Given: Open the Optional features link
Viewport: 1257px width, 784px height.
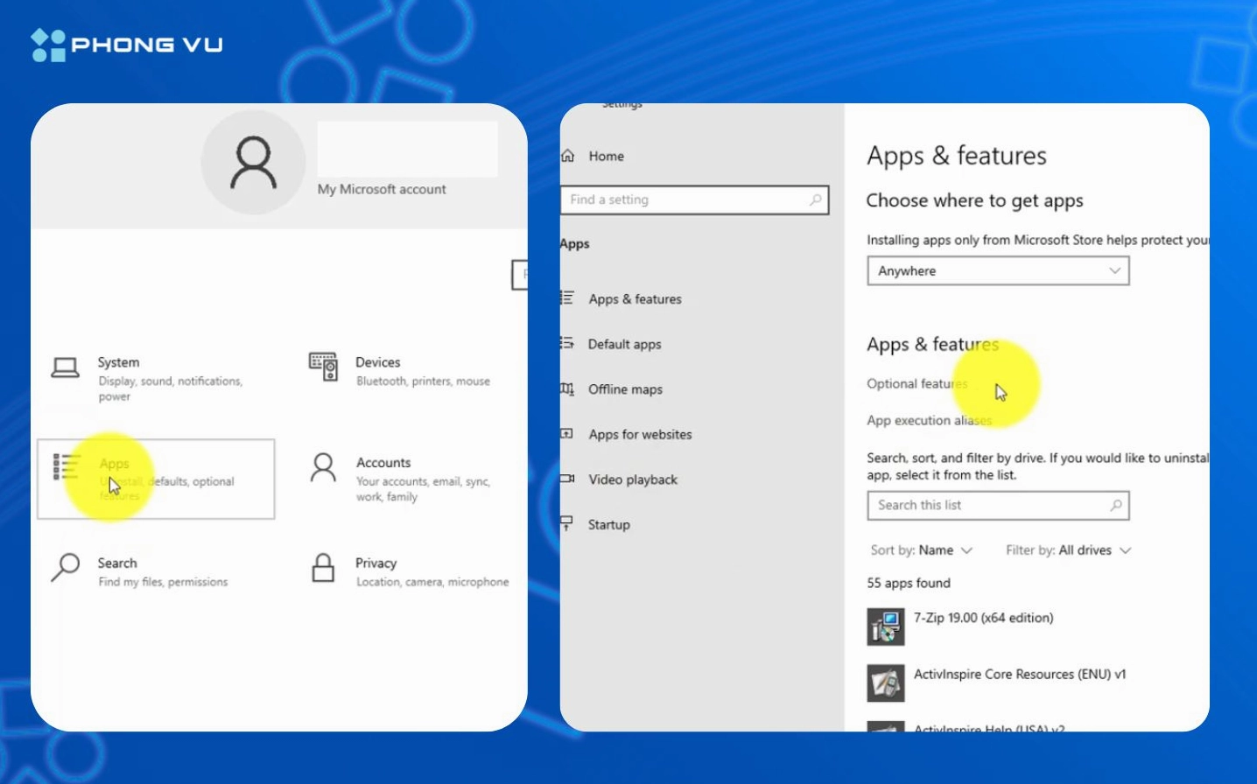Looking at the screenshot, I should (916, 383).
